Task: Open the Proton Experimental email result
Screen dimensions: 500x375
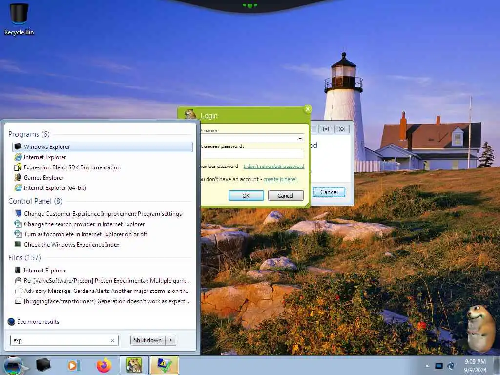Action: click(106, 281)
